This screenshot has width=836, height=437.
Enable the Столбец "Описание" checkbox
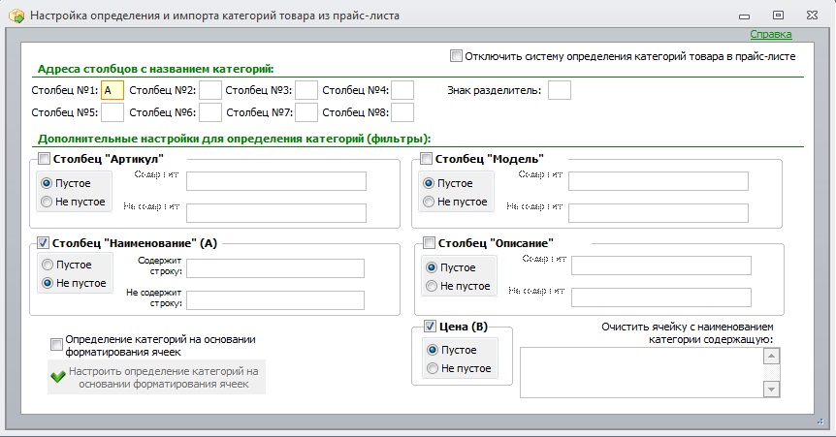tap(430, 243)
